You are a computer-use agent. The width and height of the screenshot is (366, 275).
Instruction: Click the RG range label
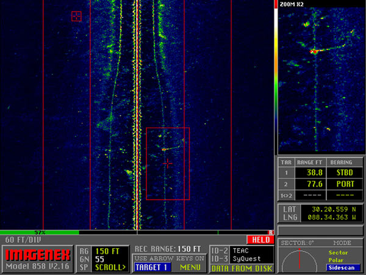pyautogui.click(x=85, y=251)
